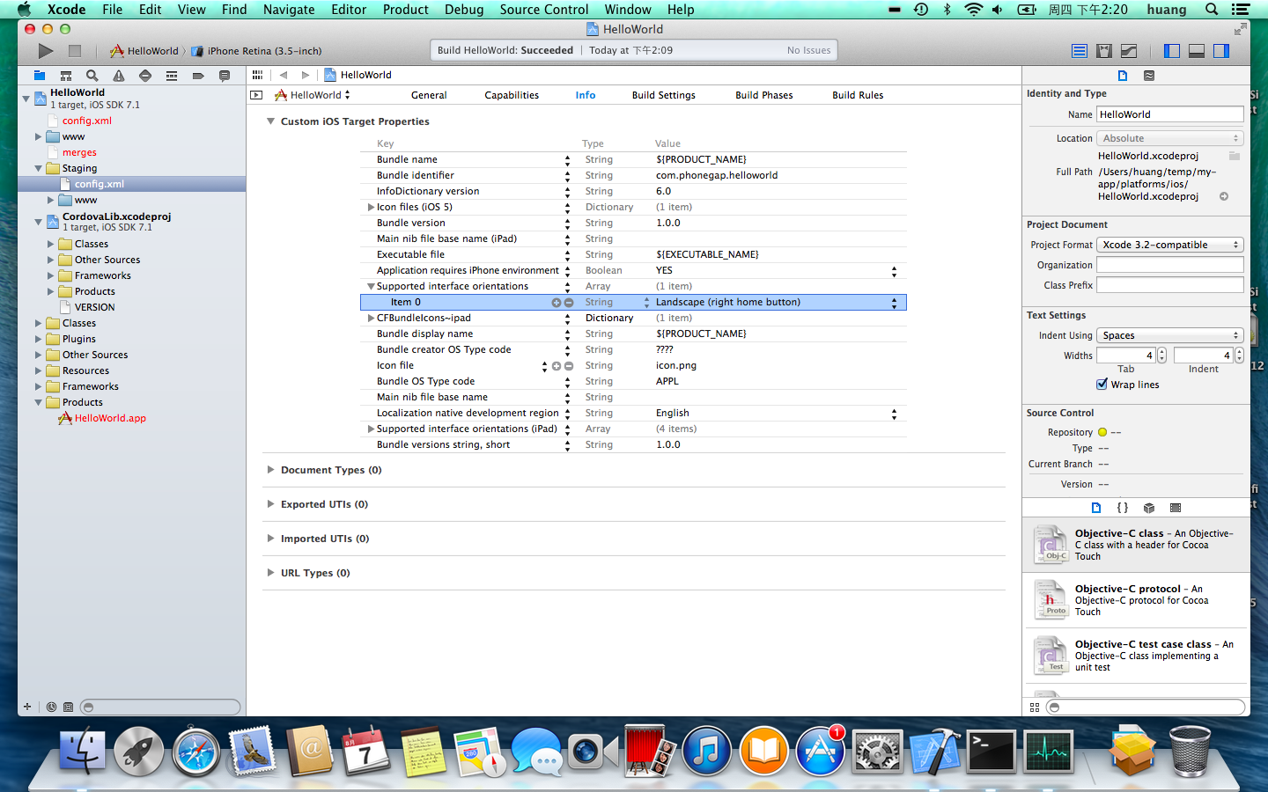The height and width of the screenshot is (792, 1268).
Task: Open Indent Using Spaces dropdown
Action: pyautogui.click(x=1170, y=335)
